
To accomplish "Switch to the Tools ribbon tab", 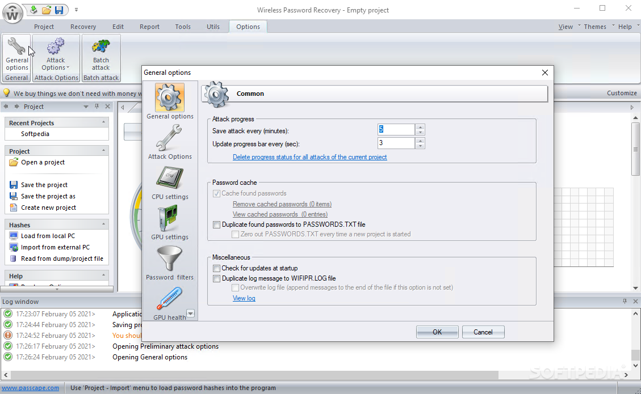I will pyautogui.click(x=183, y=27).
